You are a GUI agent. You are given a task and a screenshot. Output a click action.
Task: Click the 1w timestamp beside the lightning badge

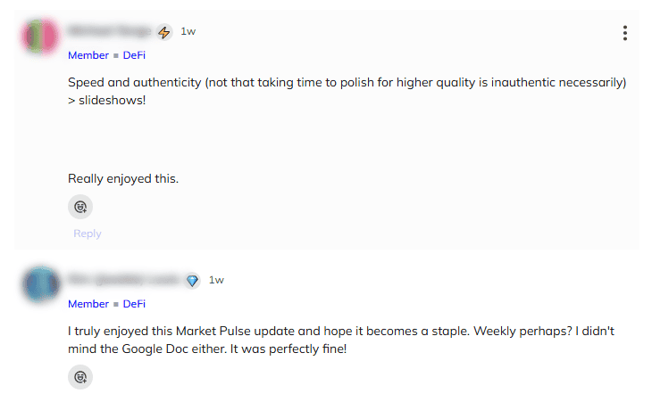click(x=188, y=32)
